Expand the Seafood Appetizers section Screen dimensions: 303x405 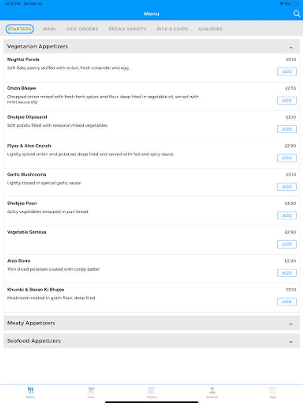click(x=291, y=341)
